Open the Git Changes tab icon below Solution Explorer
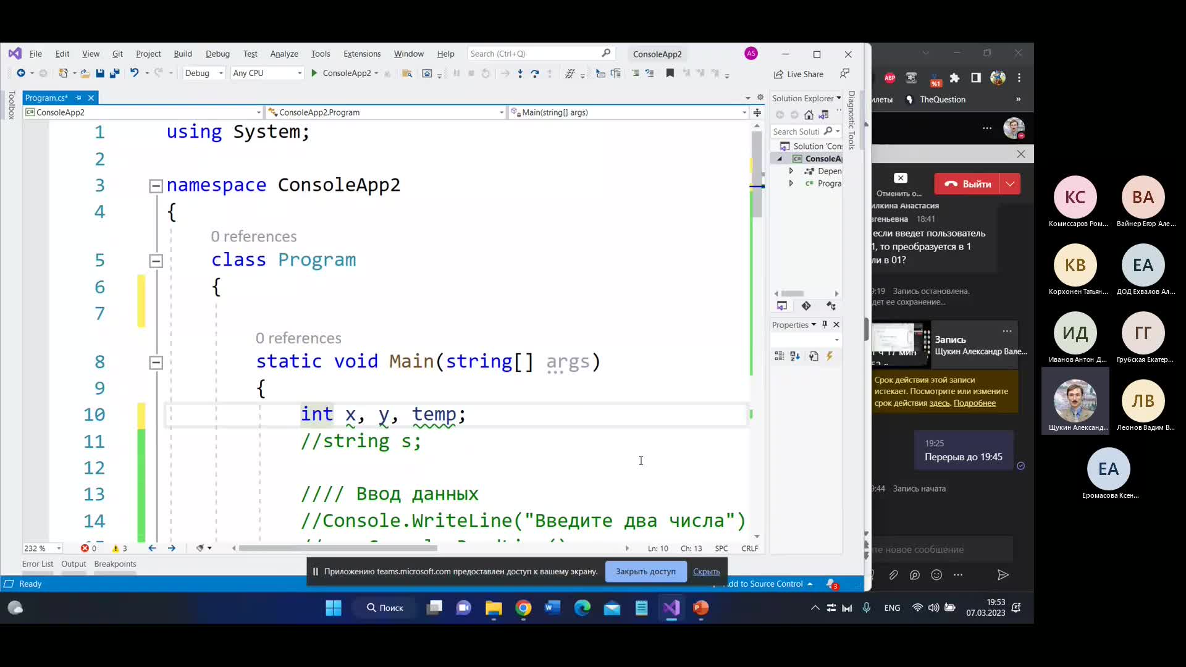 pyautogui.click(x=806, y=306)
